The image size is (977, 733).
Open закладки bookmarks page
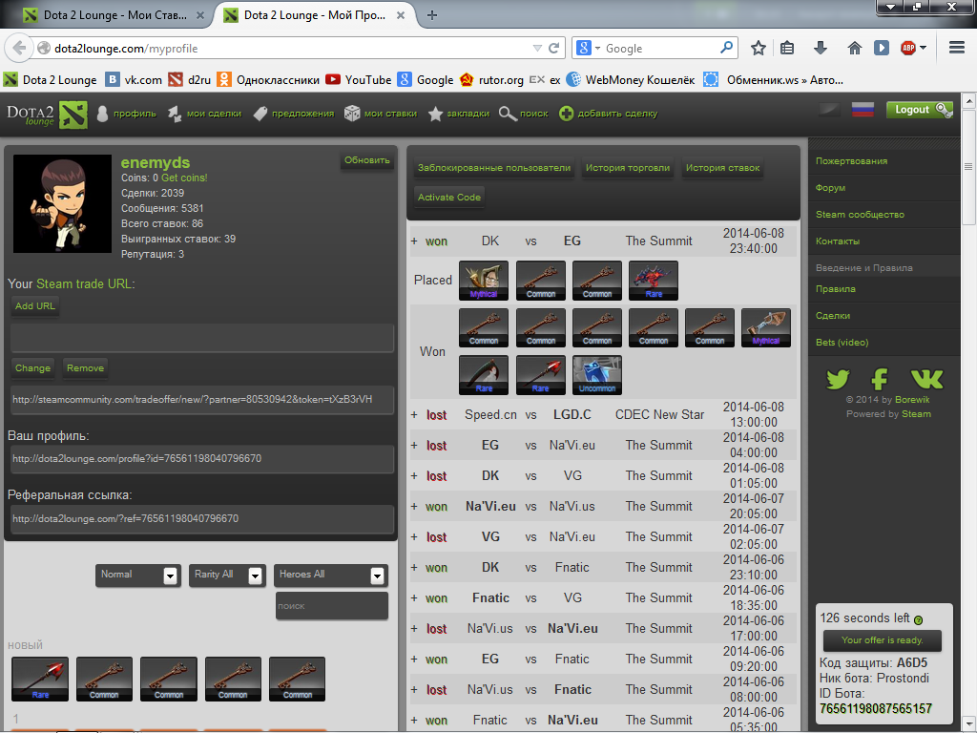coord(458,114)
